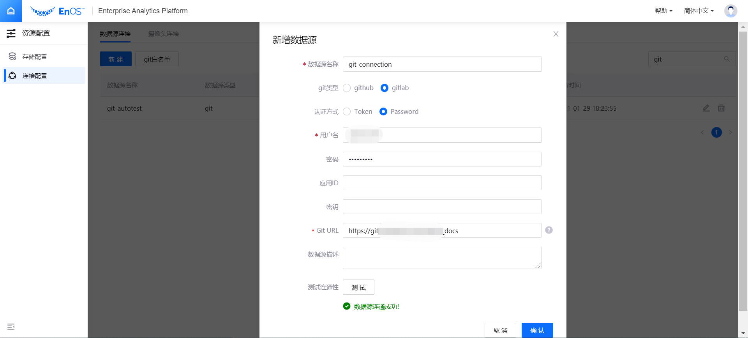Click 确认 to confirm the data source
748x338 pixels.
tap(537, 330)
